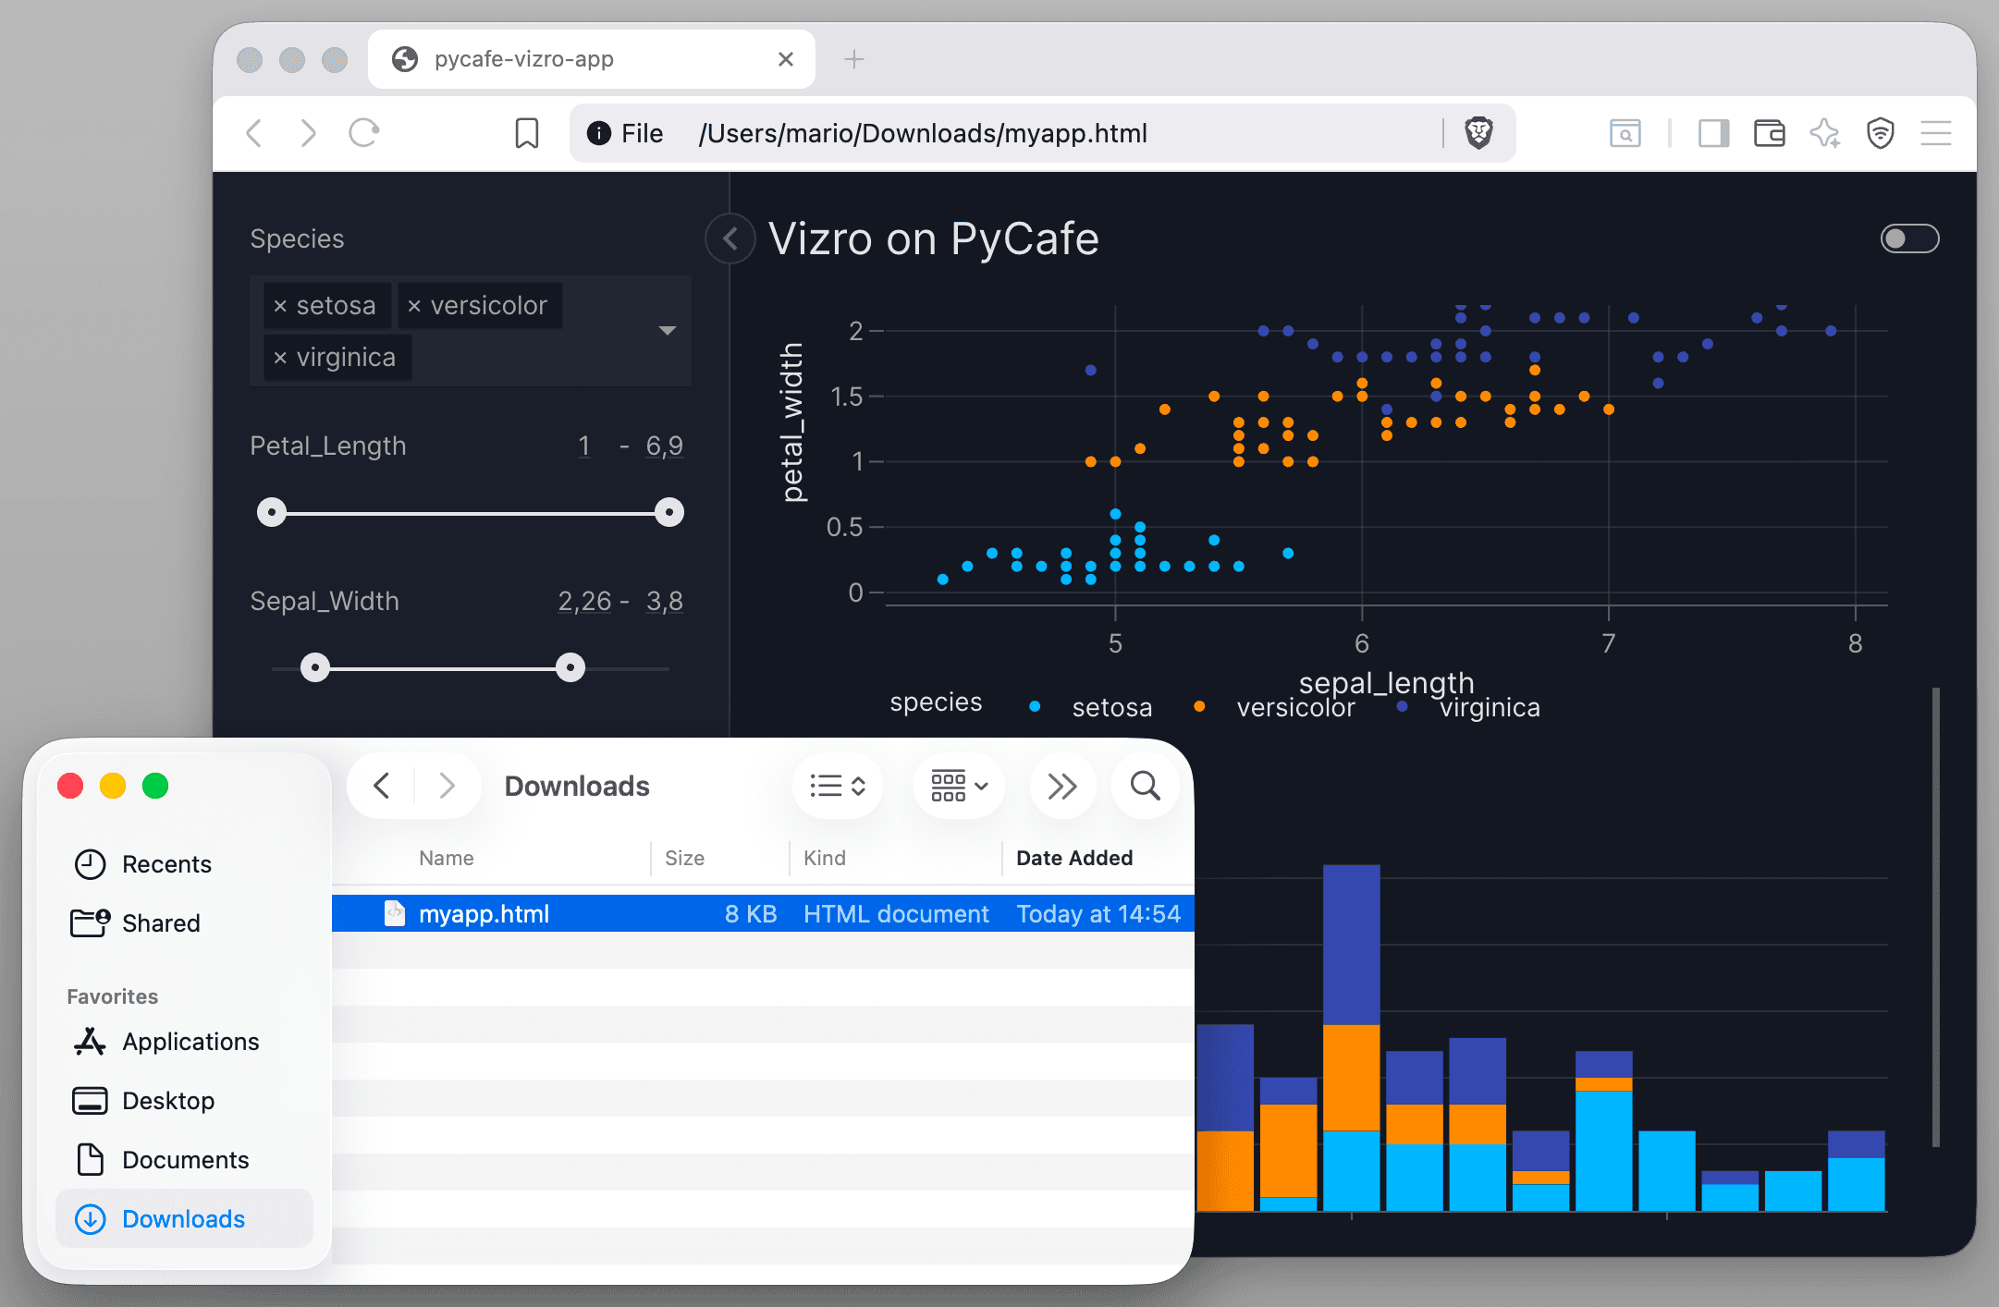Expand the Species dropdown arrow
Image resolution: width=1999 pixels, height=1307 pixels.
click(667, 330)
